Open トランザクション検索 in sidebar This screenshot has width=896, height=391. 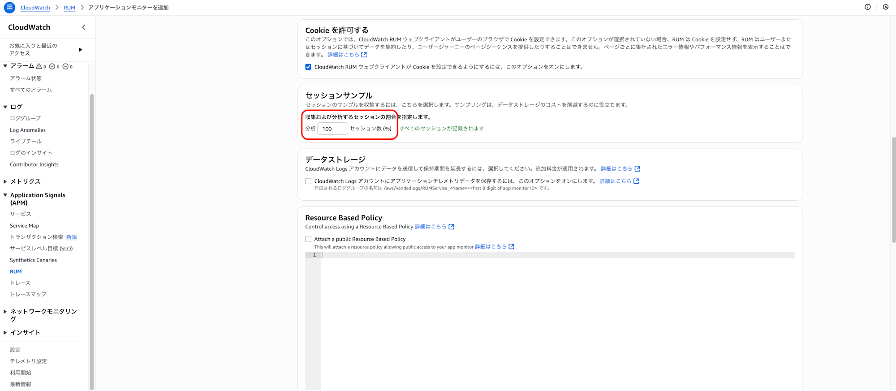[37, 237]
